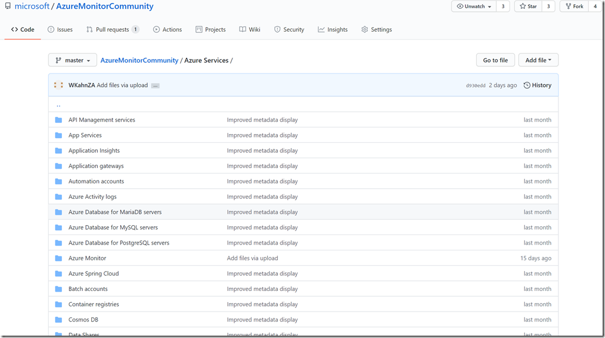This screenshot has height=338, width=605.
Task: Click the git branch icon in master button
Action: click(x=58, y=60)
